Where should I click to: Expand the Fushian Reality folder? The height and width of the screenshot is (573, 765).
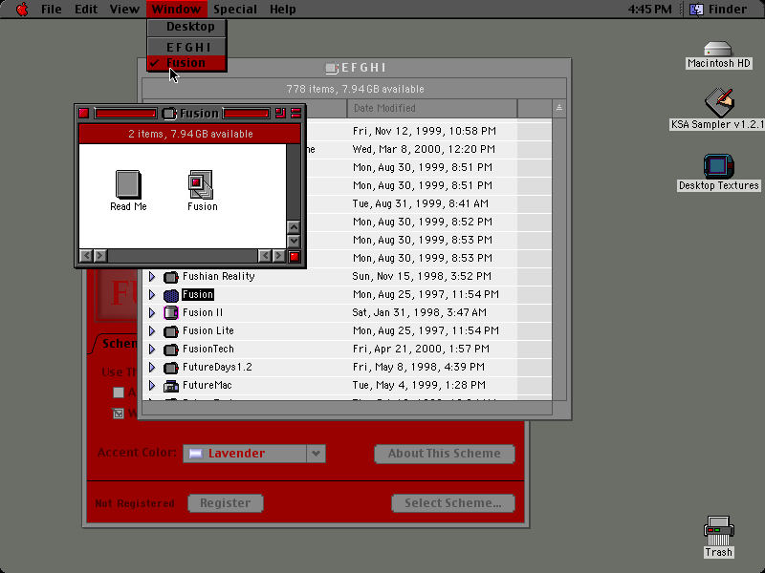pyautogui.click(x=152, y=277)
